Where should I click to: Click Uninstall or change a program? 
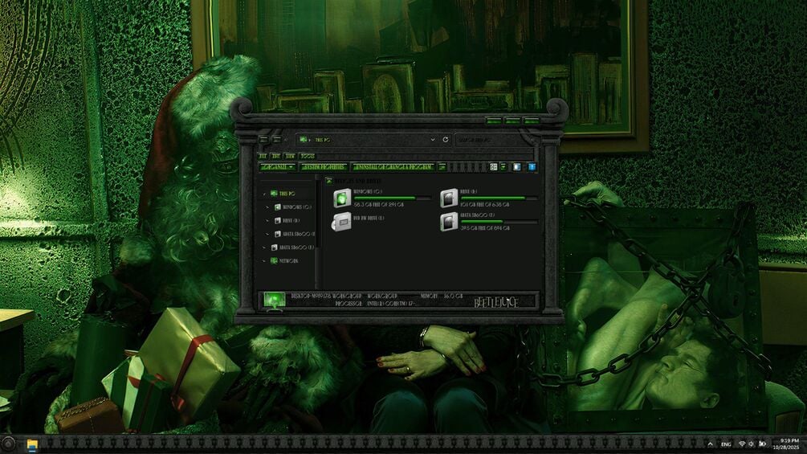tap(393, 167)
